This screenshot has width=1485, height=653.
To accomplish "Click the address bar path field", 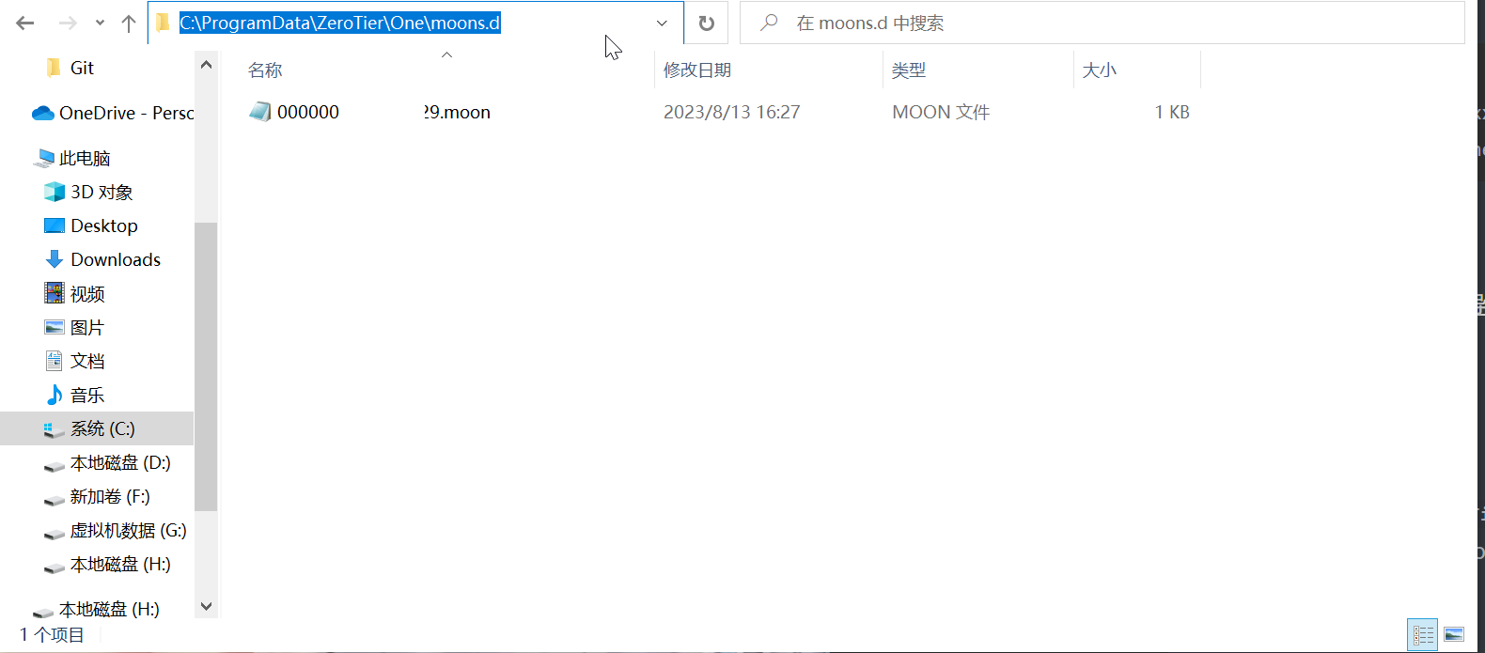I will click(x=415, y=23).
